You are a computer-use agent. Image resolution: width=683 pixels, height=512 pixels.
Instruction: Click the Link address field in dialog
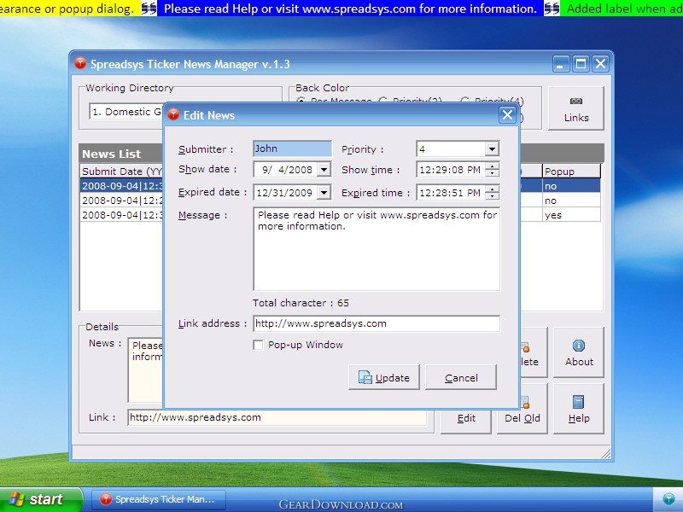377,323
